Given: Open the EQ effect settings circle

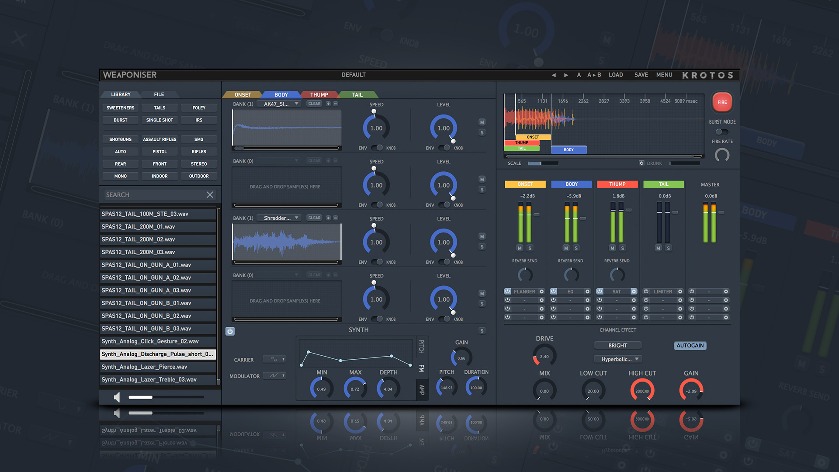Looking at the screenshot, I should (x=588, y=292).
